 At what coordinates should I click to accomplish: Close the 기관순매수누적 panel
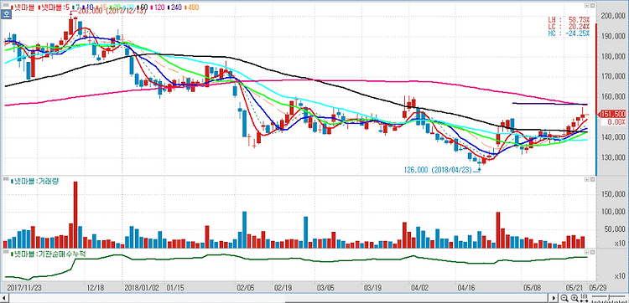click(x=592, y=252)
